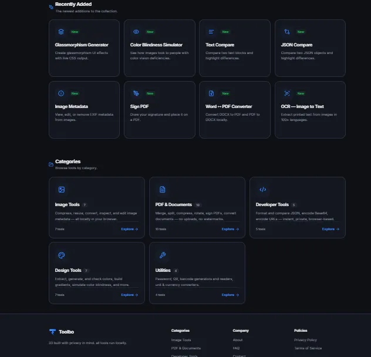Viewport: 371px width, 357px height.
Task: Click the Color Blindness Simulator eye icon
Action: 136,32
